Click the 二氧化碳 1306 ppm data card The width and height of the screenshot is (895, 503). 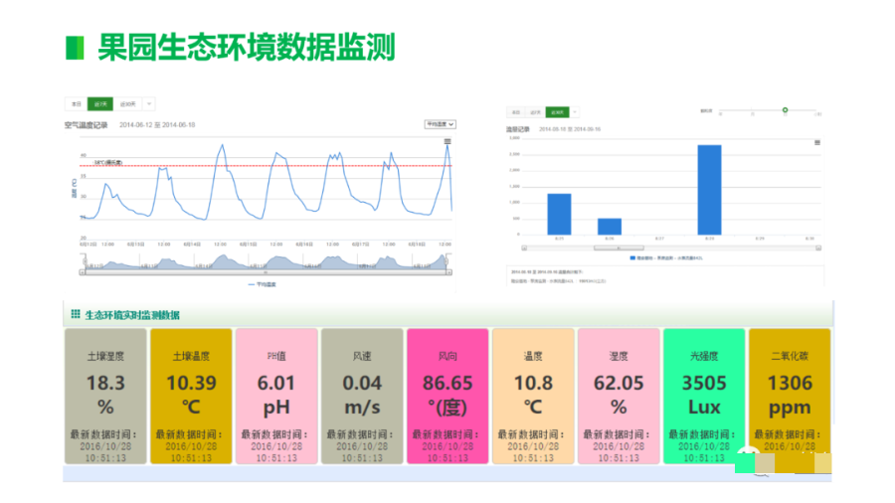click(790, 396)
